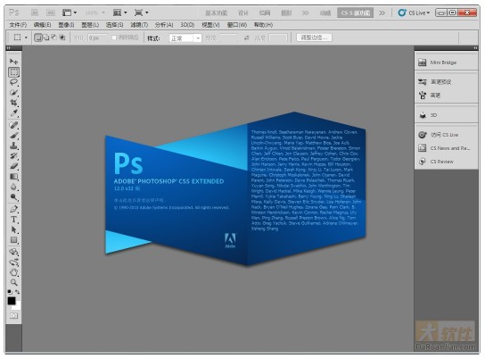The image size is (485, 358).
Task: Open the Screen Mode dropdown
Action: [142, 12]
